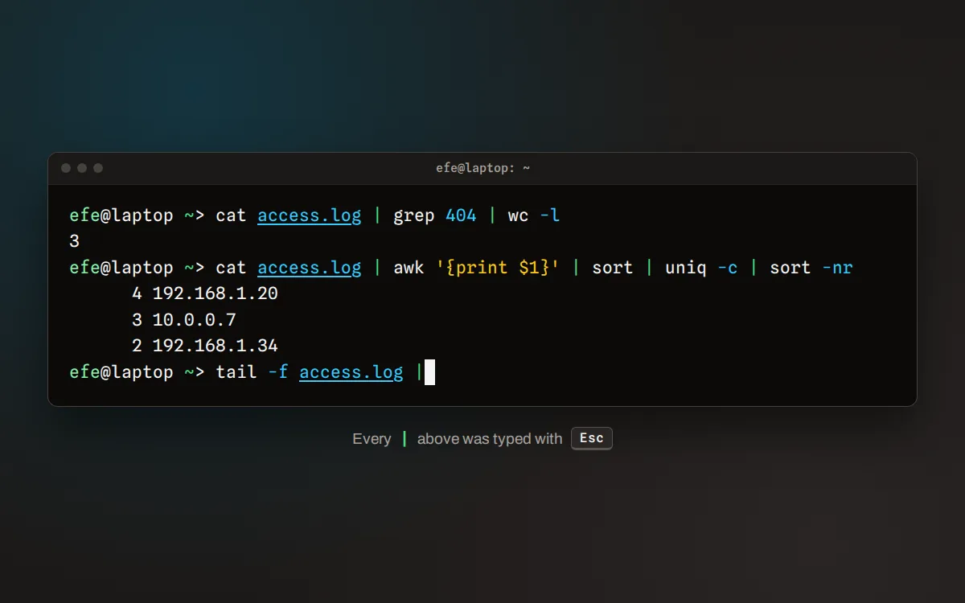
Task: Click IP address 192.168.1.20 in output
Action: pos(216,293)
